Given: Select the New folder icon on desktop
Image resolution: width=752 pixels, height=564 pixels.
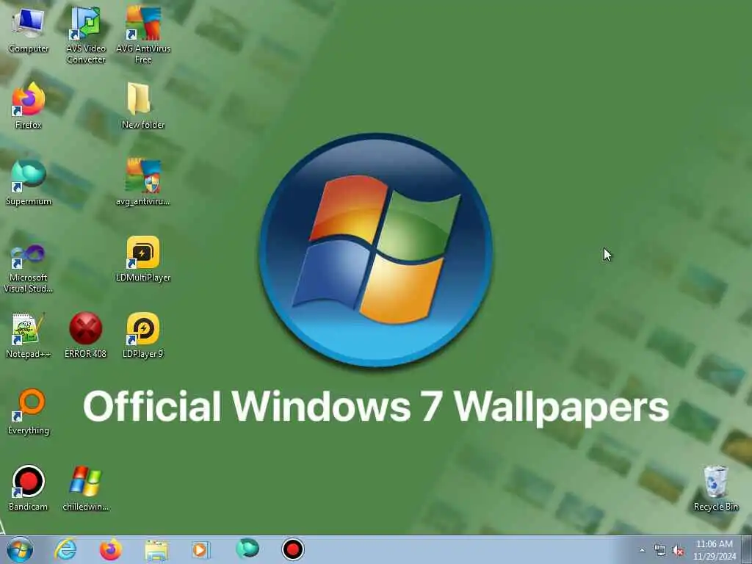Looking at the screenshot, I should pos(143,106).
